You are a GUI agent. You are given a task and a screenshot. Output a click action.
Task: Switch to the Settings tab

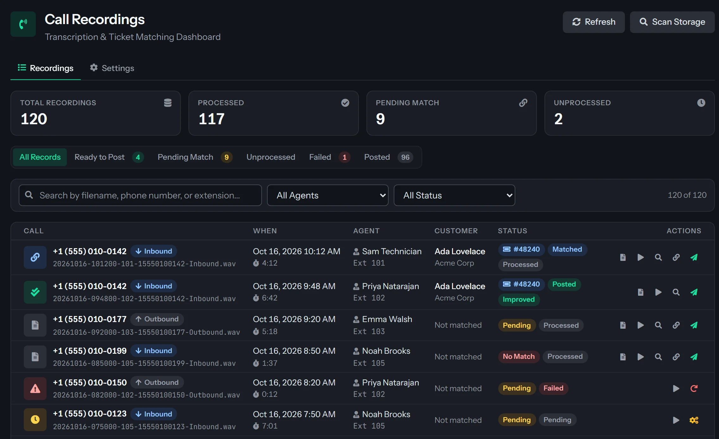point(112,68)
